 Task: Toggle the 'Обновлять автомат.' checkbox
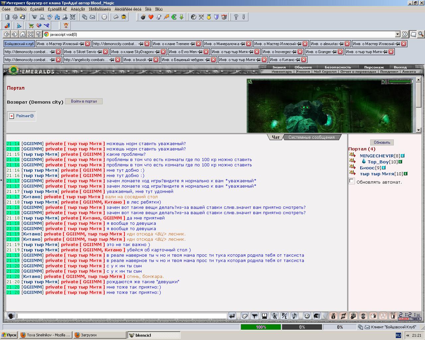352,181
